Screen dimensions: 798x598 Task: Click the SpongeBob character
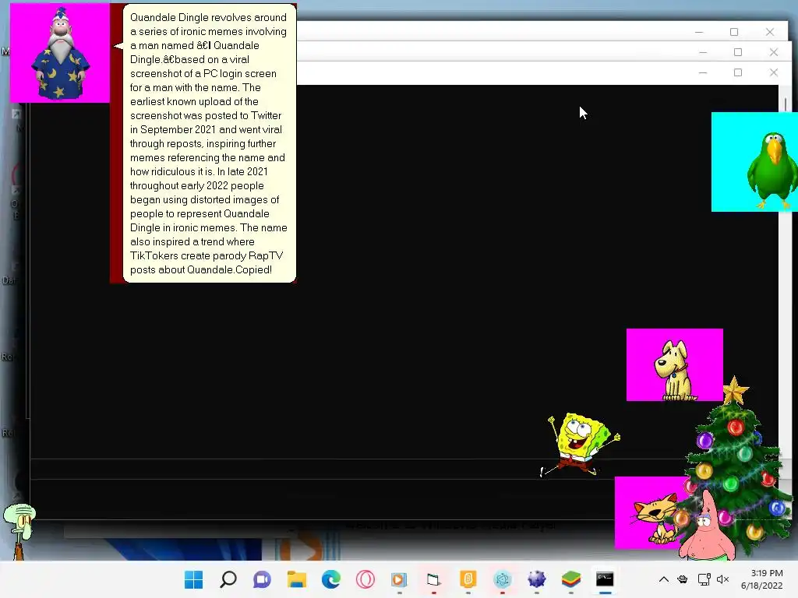[x=581, y=445]
